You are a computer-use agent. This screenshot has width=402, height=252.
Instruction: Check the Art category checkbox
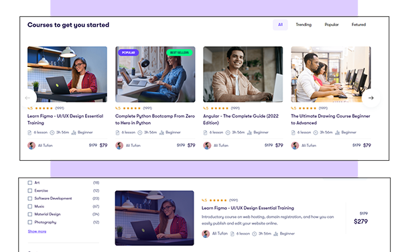30,183
